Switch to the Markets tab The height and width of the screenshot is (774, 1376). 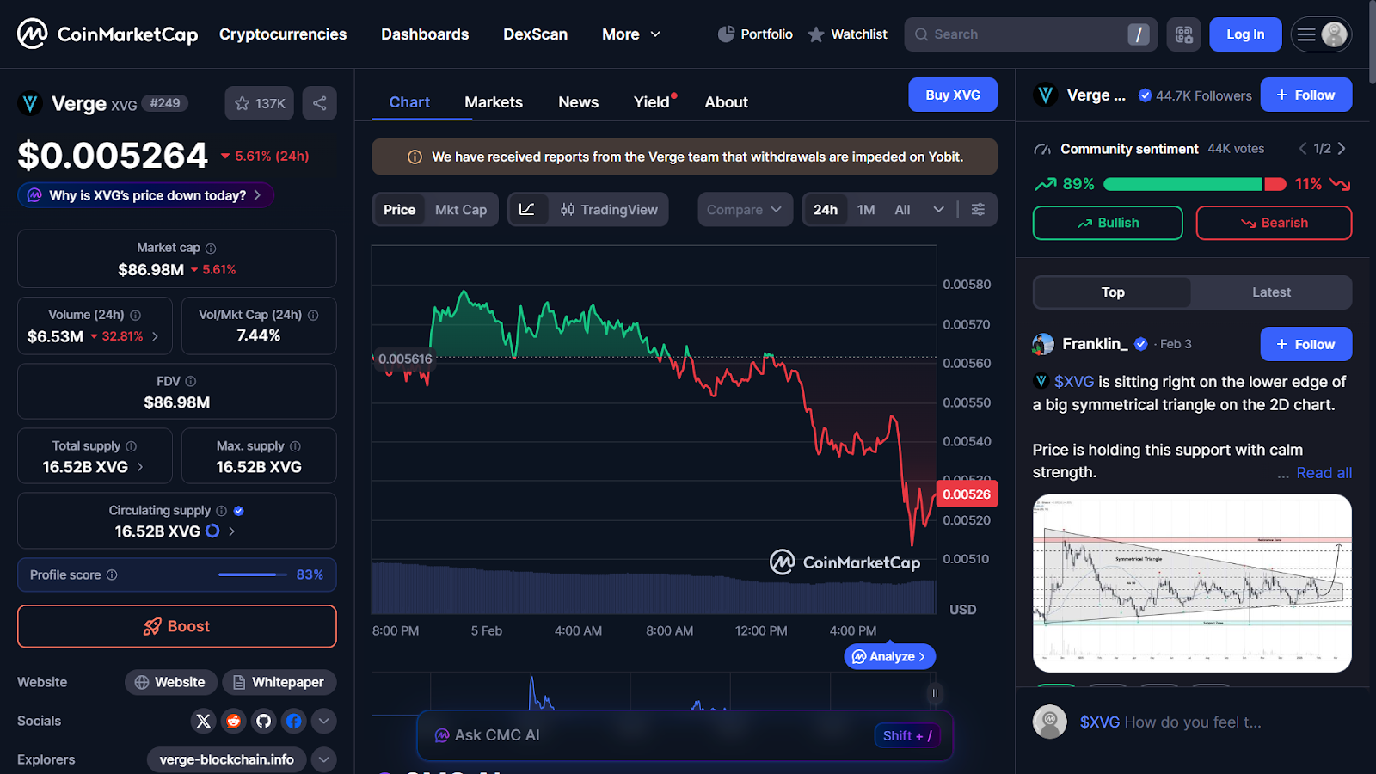494,101
